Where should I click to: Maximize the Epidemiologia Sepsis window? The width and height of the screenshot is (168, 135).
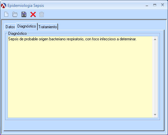click(x=155, y=5)
